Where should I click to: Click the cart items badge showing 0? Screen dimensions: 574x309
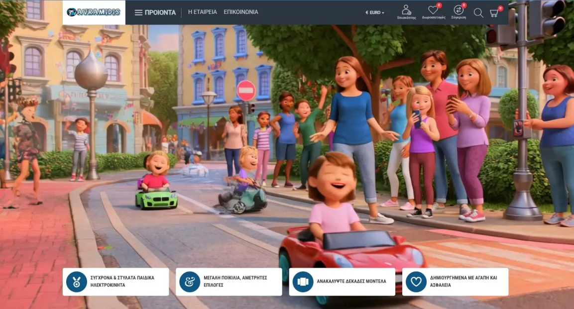point(499,7)
